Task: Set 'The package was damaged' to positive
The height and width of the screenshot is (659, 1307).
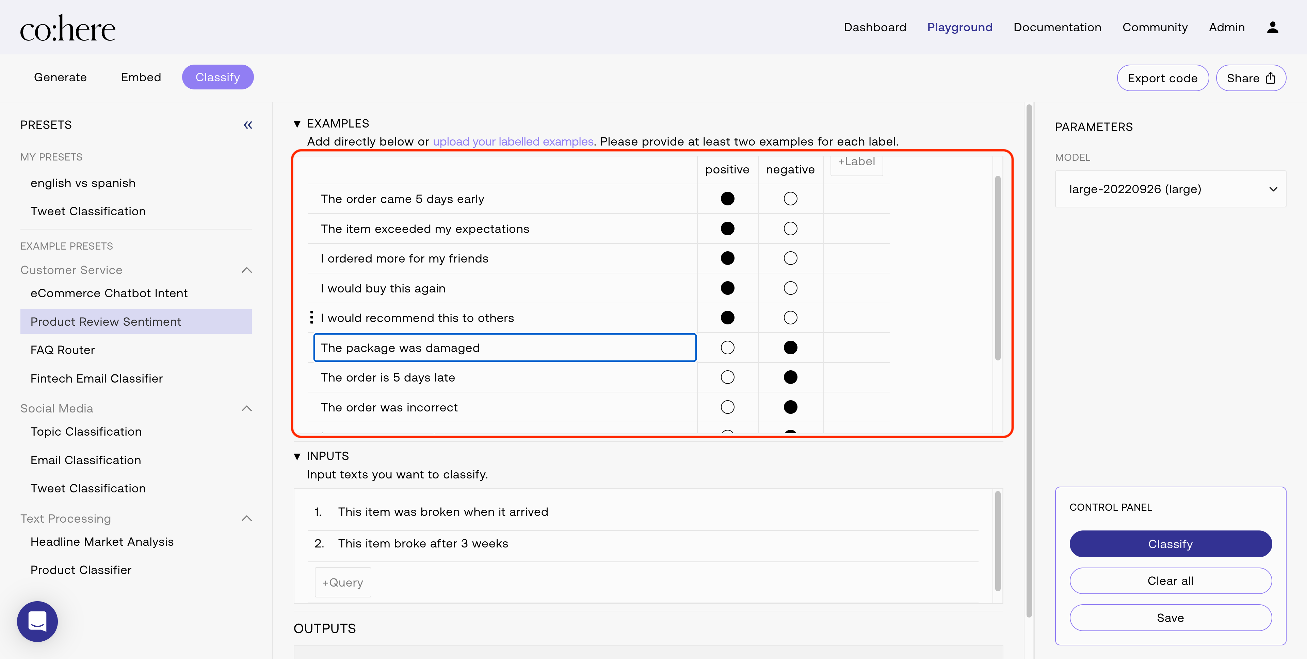Action: [727, 348]
